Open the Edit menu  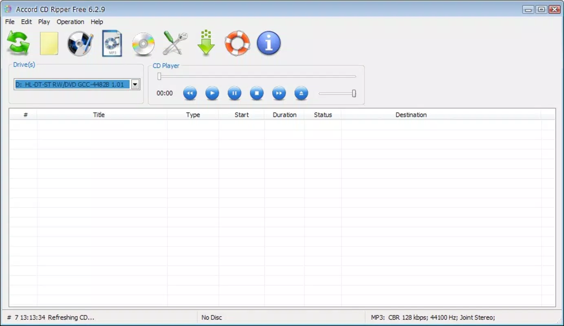26,22
